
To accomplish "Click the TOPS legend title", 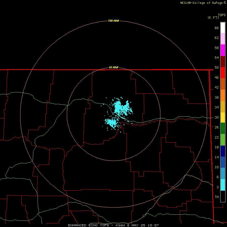I will coord(222,15).
